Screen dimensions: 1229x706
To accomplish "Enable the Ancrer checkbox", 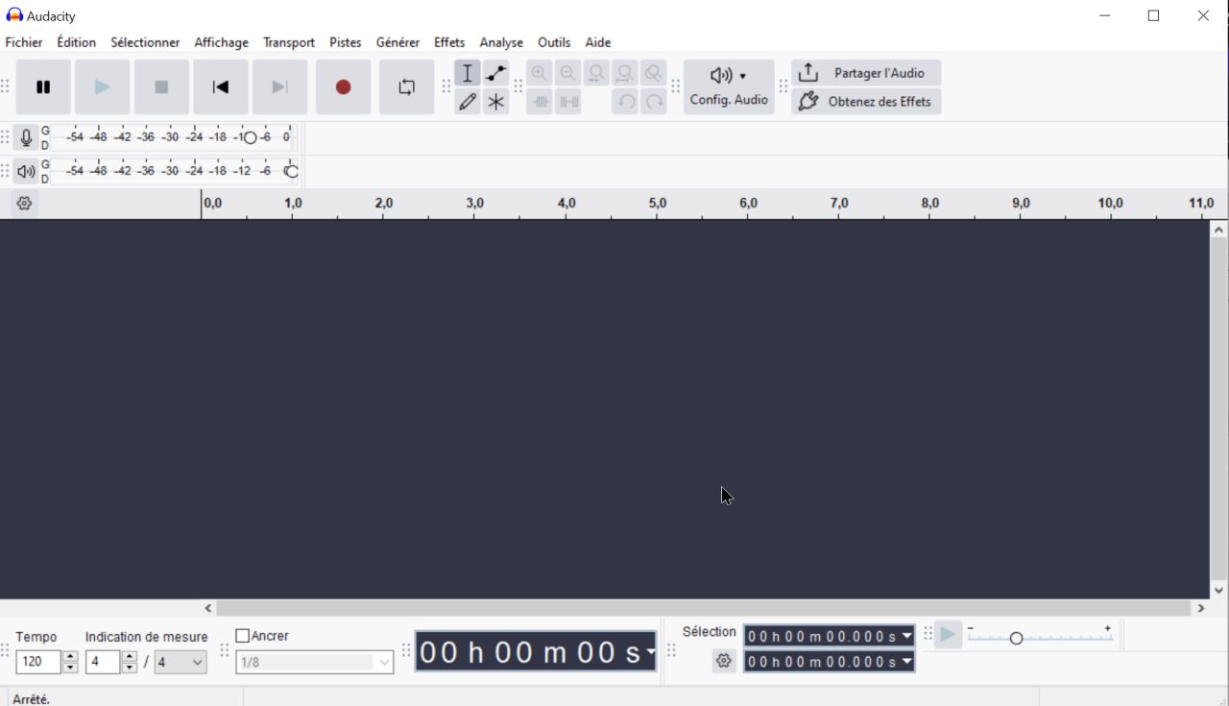I will click(242, 635).
